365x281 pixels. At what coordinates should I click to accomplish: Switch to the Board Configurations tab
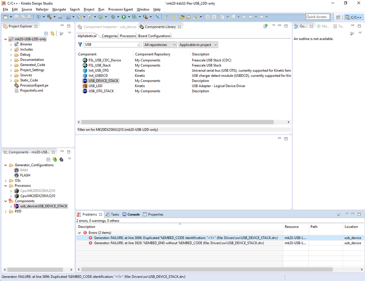[x=154, y=36]
